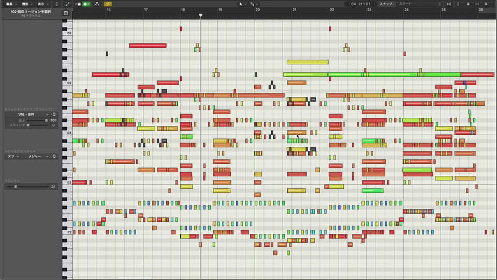Click the '45 トラック上' subtitle text
Image resolution: width=497 pixels, height=280 pixels.
point(31,16)
